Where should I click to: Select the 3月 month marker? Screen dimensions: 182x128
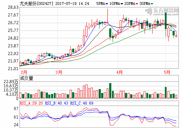tap(59, 72)
